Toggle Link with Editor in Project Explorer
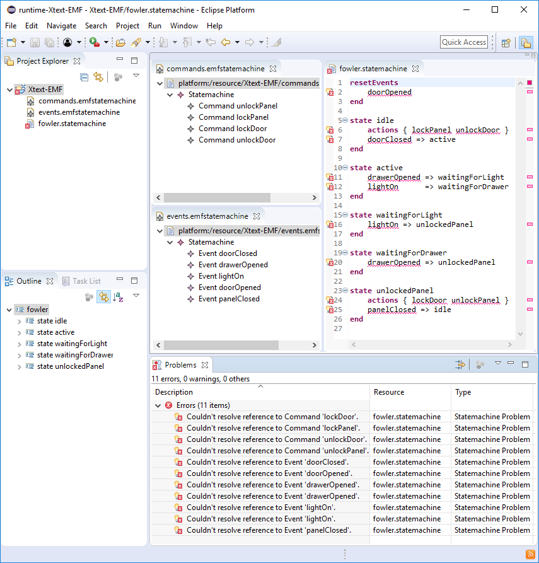Screen dimensions: 539x563 pyautogui.click(x=98, y=77)
